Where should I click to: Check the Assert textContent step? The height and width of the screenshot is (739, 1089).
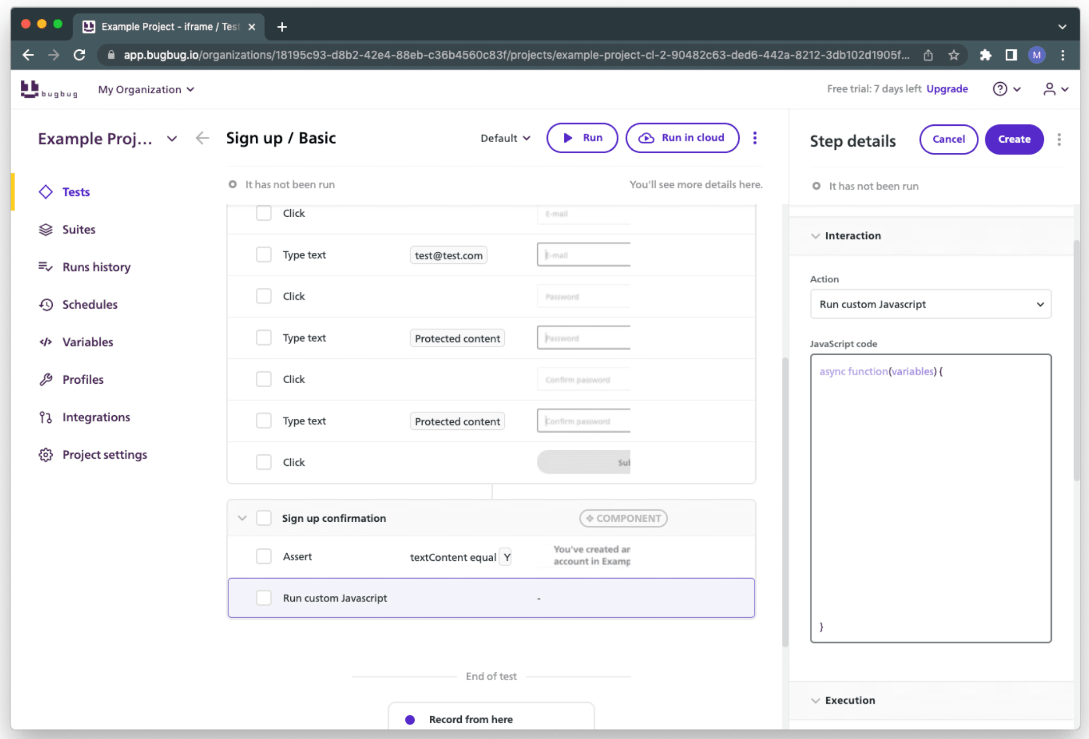pos(263,557)
